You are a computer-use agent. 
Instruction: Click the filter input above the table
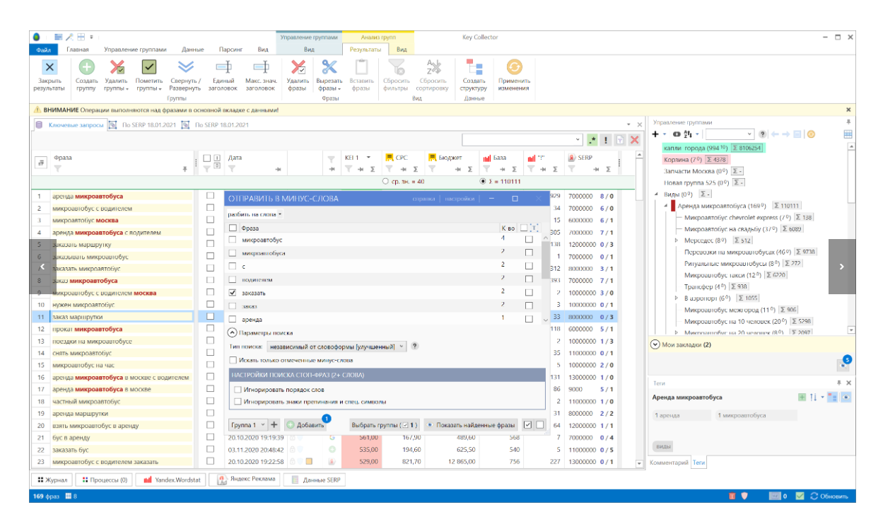click(522, 140)
